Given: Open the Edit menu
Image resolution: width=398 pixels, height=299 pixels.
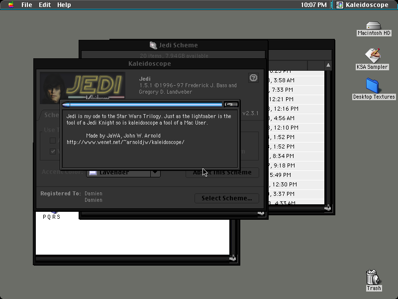Looking at the screenshot, I should coord(45,5).
